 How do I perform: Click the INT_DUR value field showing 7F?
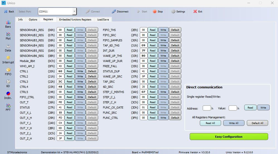point(143,51)
